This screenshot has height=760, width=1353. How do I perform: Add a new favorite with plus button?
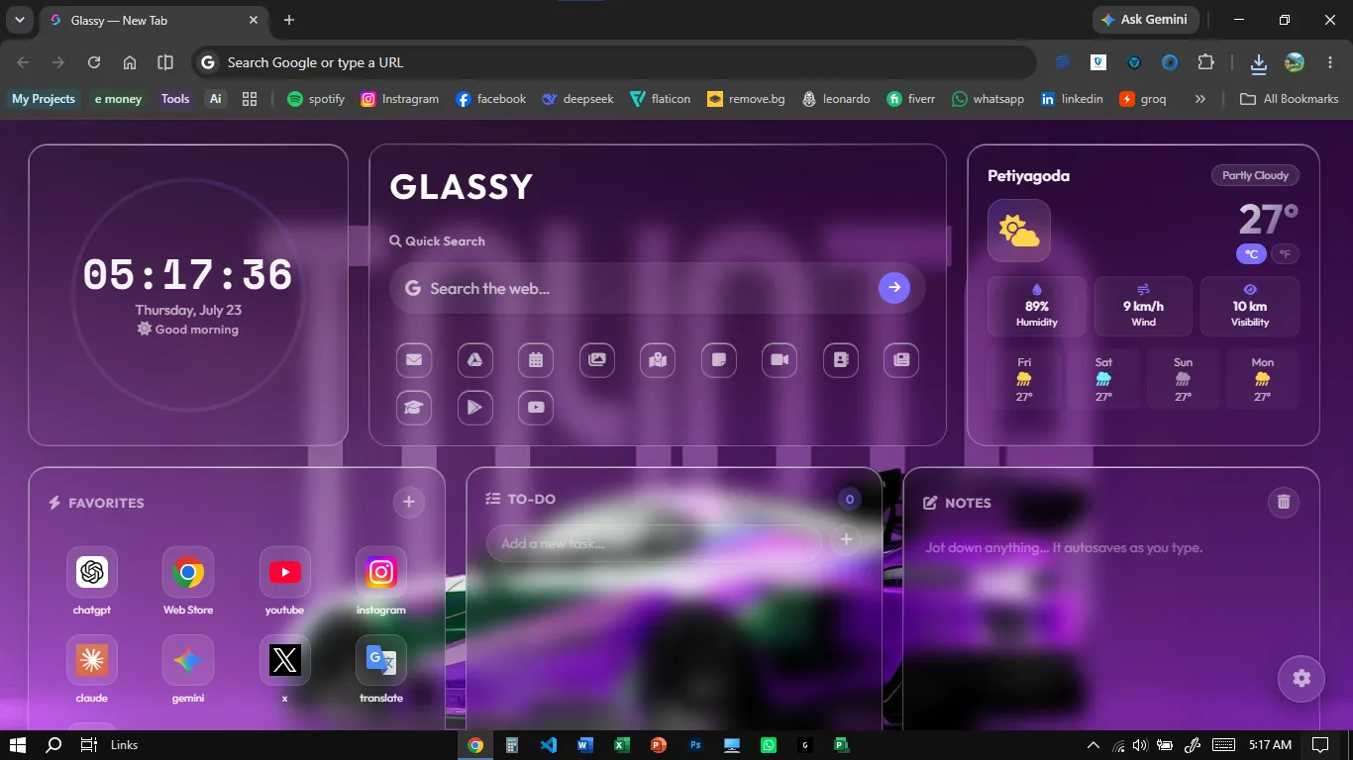pos(409,503)
